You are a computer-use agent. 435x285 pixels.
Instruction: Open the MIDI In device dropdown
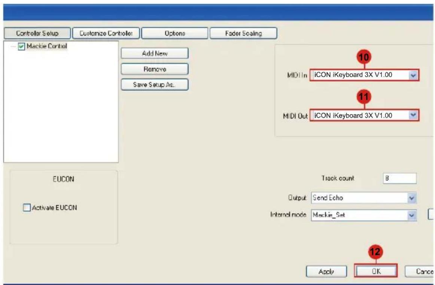[364, 75]
